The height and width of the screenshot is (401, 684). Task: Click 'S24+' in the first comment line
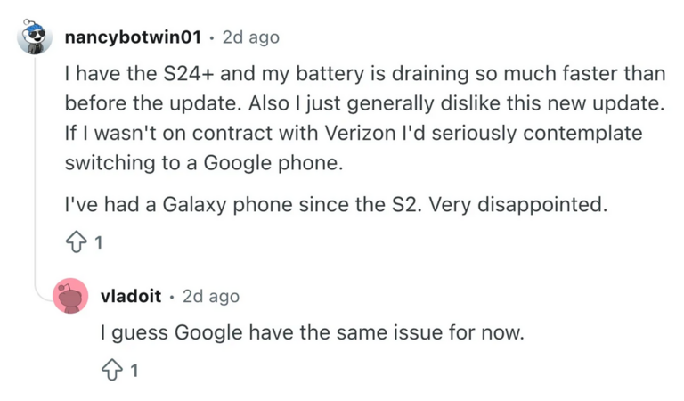pyautogui.click(x=189, y=73)
